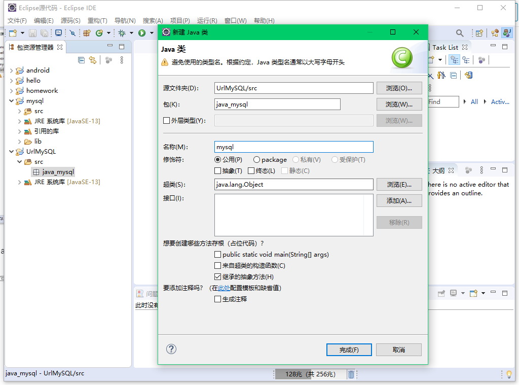Collapse all nodes in Package Explorer icon
The image size is (519, 385).
81,60
